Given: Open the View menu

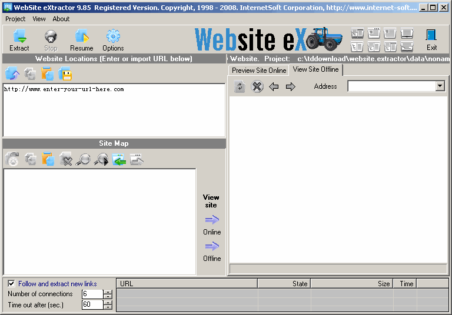Looking at the screenshot, I should tap(39, 19).
